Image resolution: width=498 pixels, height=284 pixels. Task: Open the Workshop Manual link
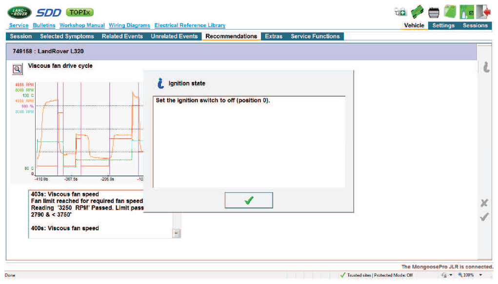[82, 25]
